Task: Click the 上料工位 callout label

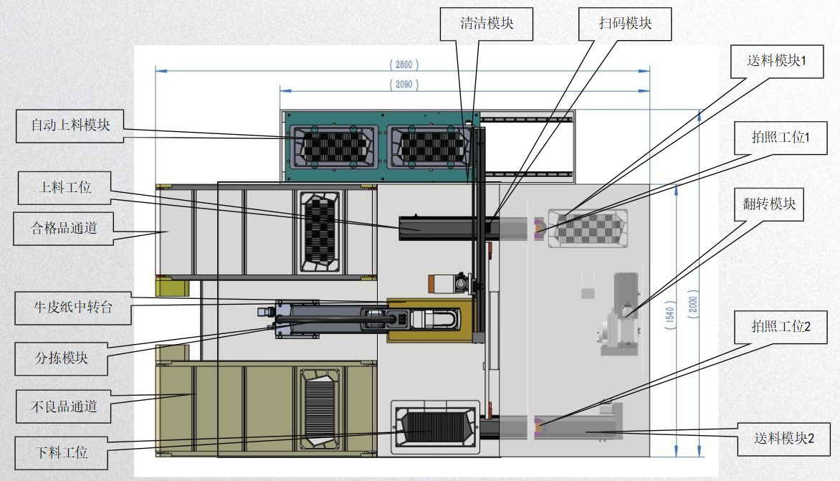Action: [65, 188]
